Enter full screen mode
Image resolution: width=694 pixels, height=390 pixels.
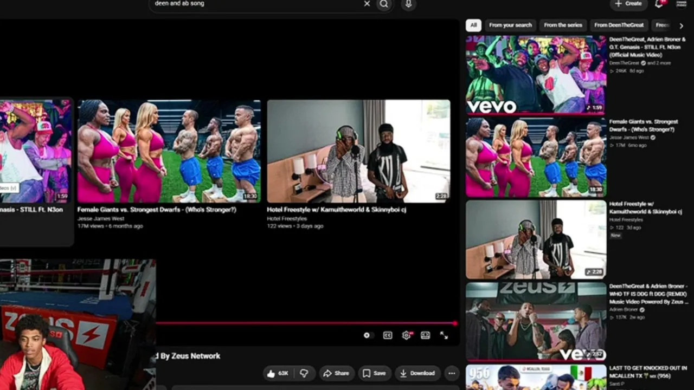(444, 335)
